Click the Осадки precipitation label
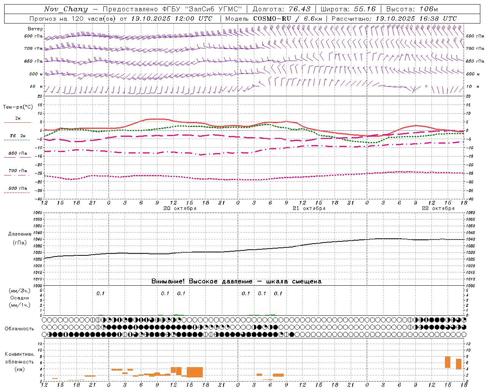The height and width of the screenshot is (388, 486). (20, 298)
